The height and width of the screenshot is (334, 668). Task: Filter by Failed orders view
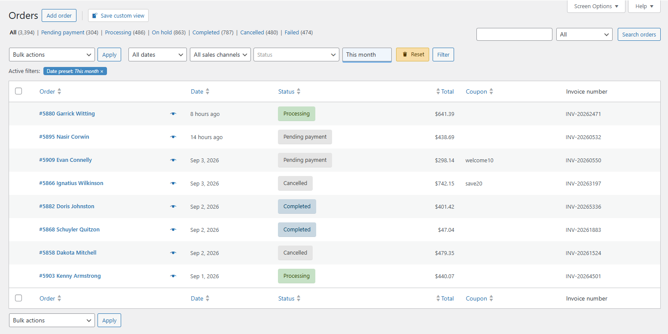pos(299,33)
